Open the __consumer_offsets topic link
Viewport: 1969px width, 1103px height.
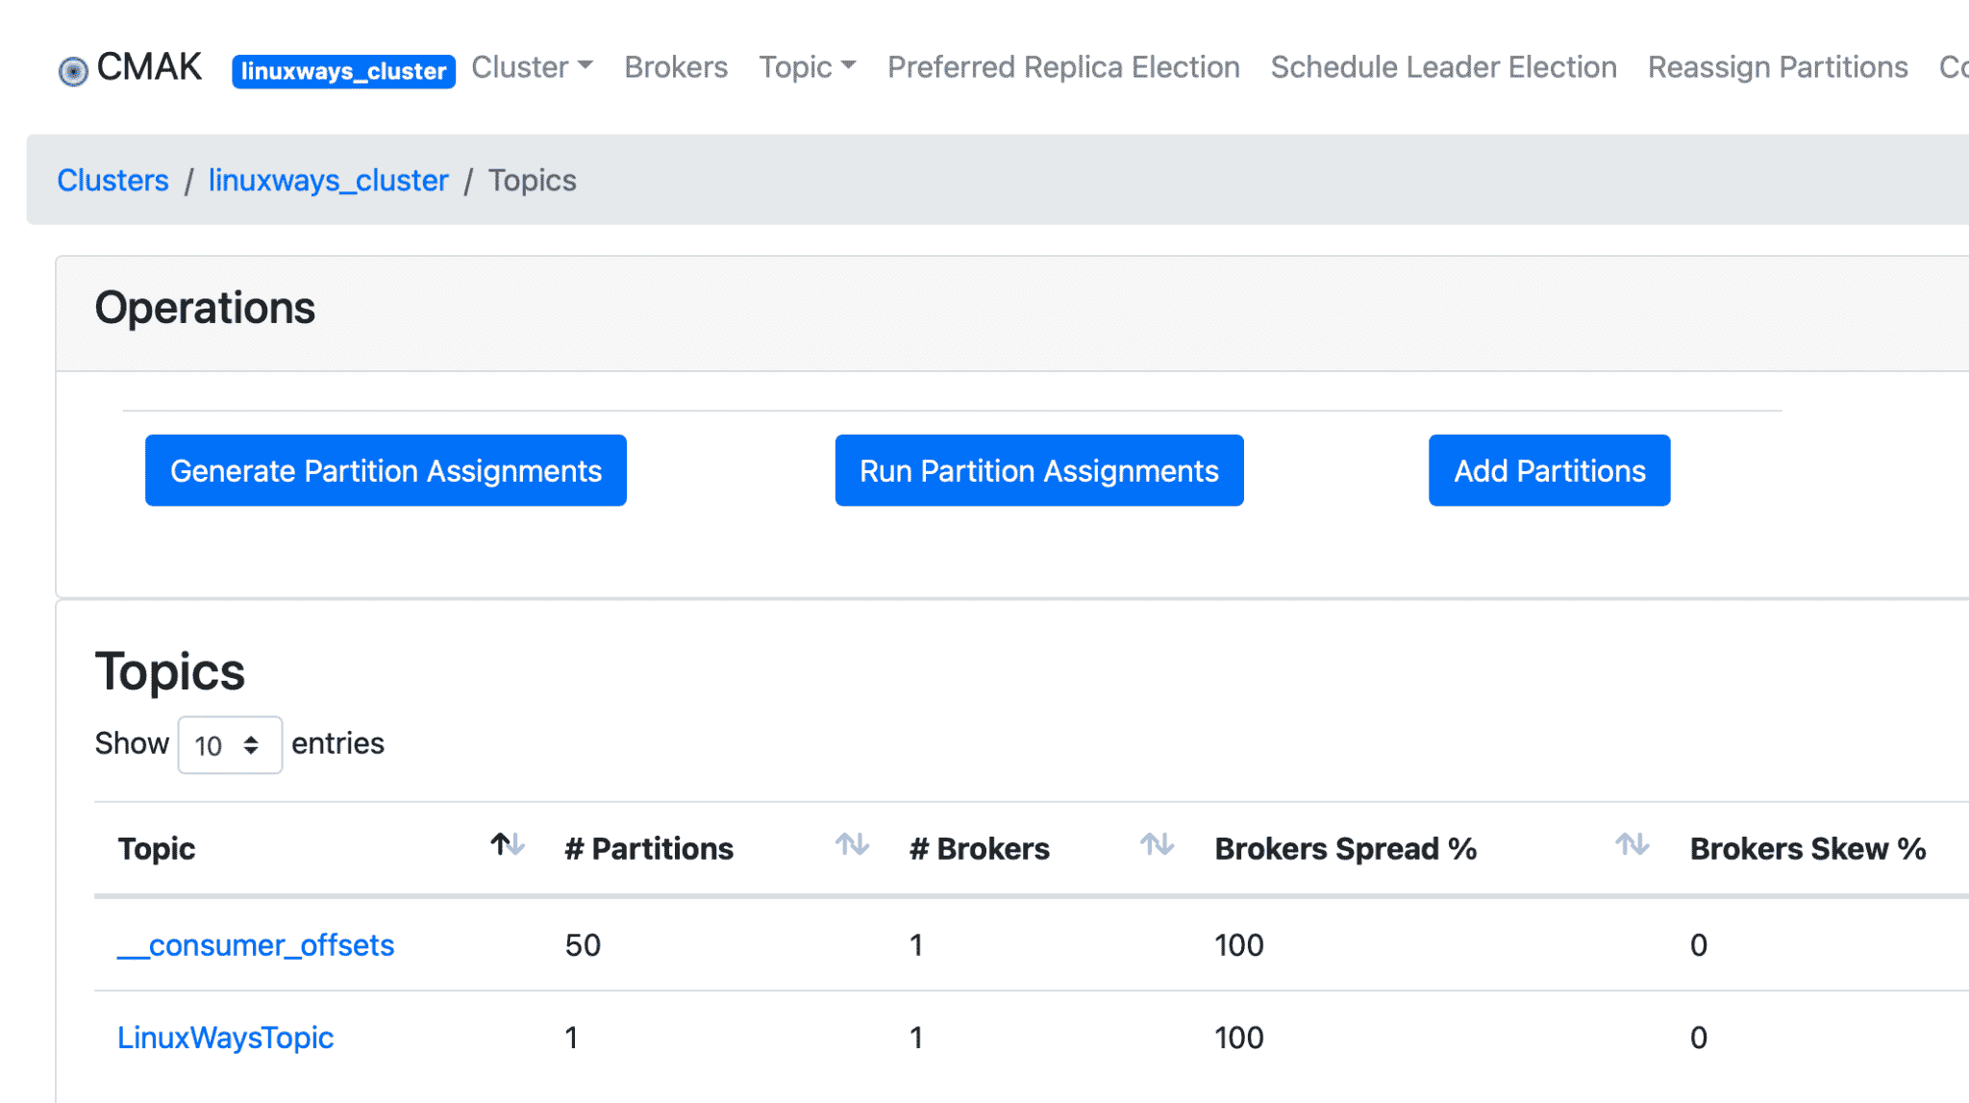[256, 945]
